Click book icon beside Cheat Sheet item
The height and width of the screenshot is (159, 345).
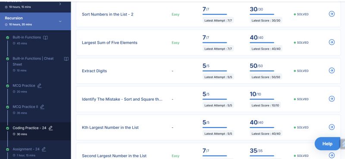66,59
